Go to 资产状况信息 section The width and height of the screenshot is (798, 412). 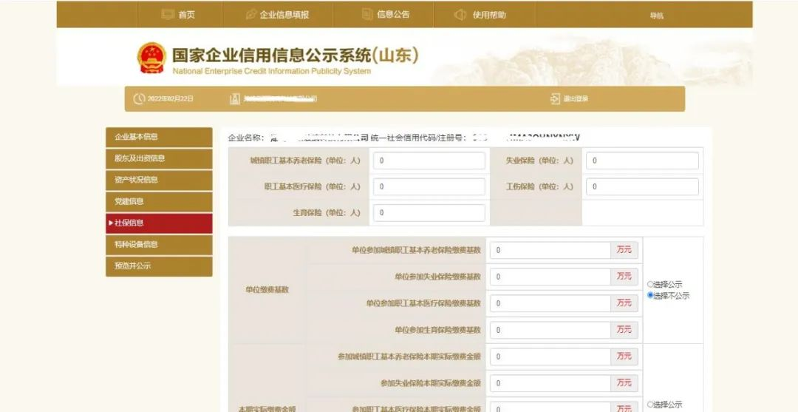(159, 180)
